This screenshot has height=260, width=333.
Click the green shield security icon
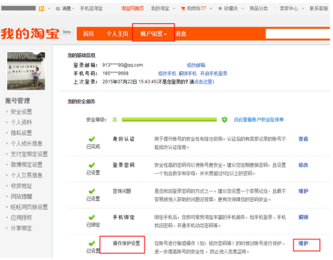(x=224, y=119)
